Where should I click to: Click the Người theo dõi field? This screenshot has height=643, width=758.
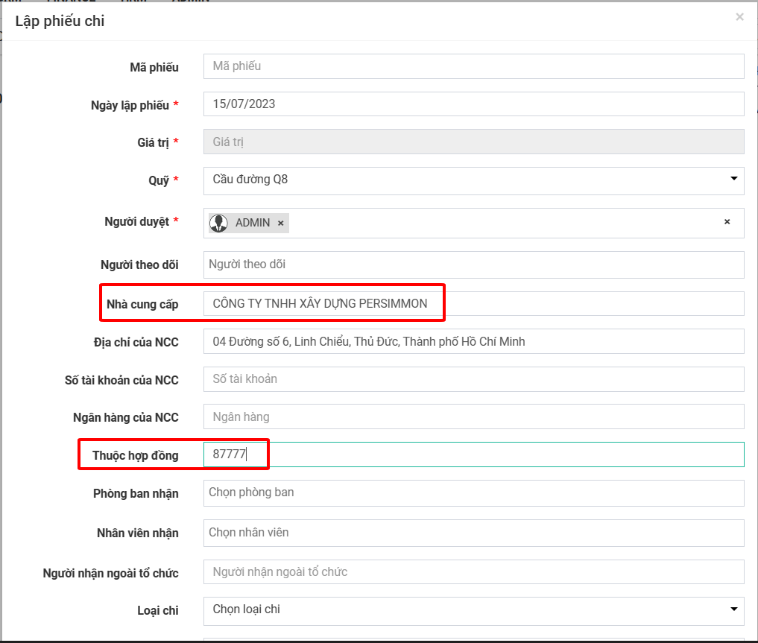click(x=473, y=265)
